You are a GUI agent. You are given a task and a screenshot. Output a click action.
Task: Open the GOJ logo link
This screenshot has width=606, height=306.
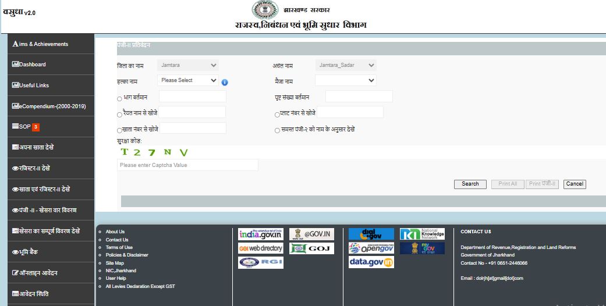click(x=311, y=248)
